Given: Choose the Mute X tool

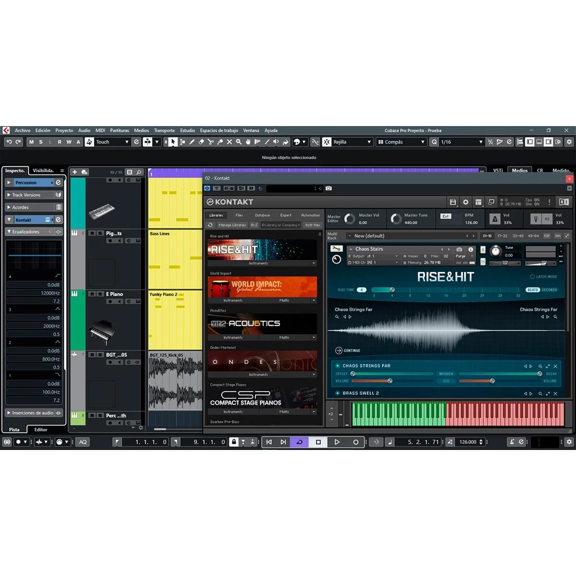Looking at the screenshot, I should pos(229,142).
